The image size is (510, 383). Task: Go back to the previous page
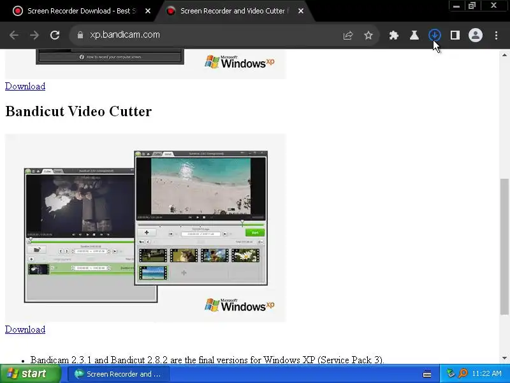pos(13,35)
